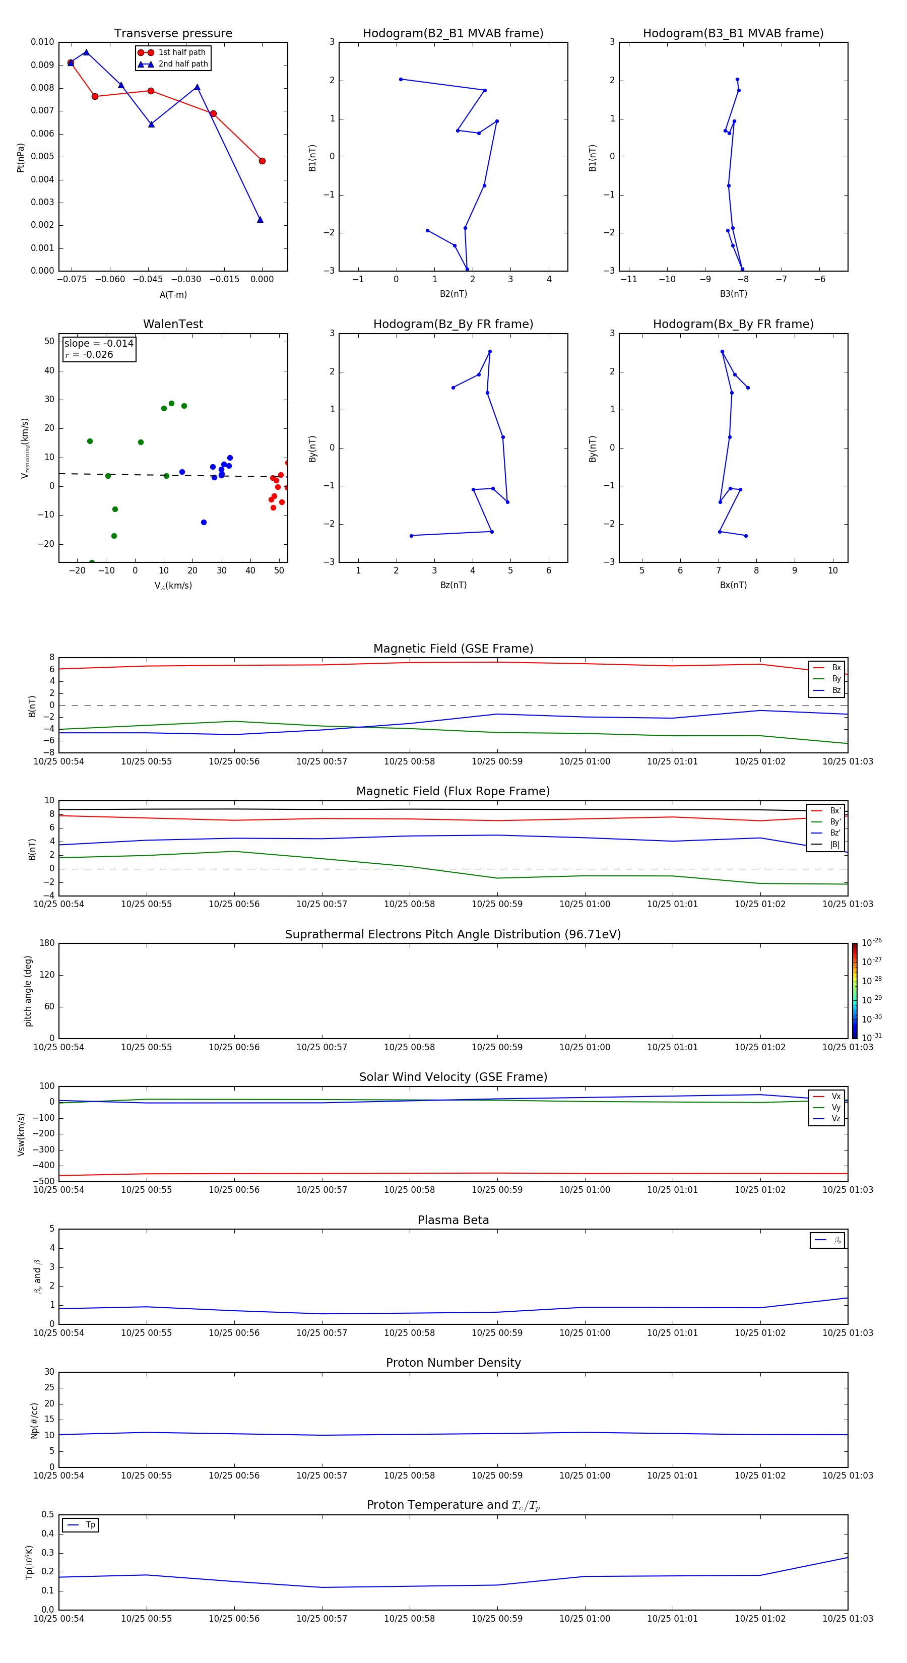Click the "Pt(nPa)" y-axis label
The width and height of the screenshot is (907, 1663).
coord(21,158)
